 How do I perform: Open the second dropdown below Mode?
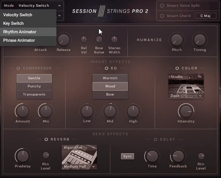pos(60,16)
